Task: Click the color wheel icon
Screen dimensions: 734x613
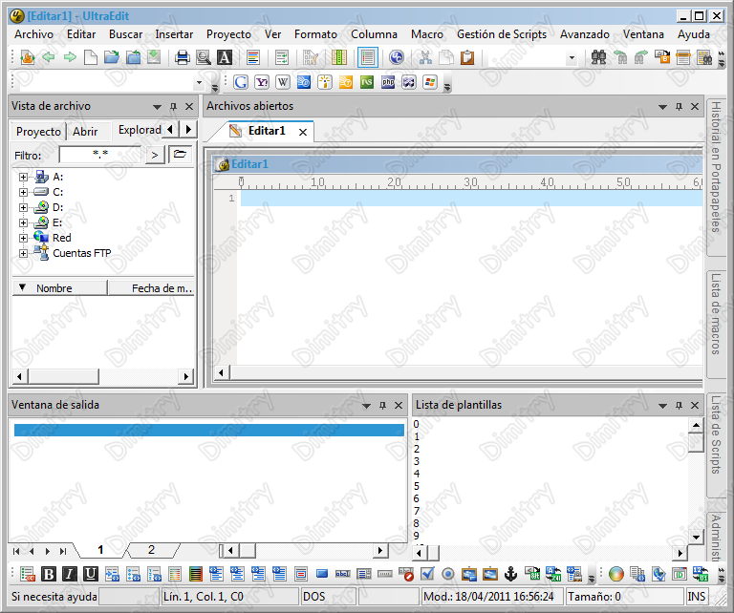Action: (616, 574)
